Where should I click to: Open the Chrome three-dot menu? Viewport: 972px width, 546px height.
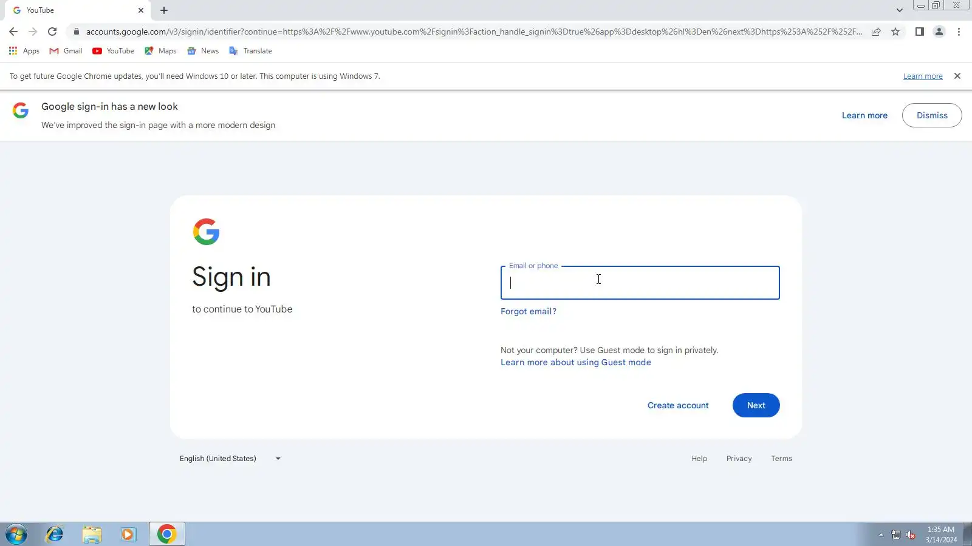(x=959, y=32)
